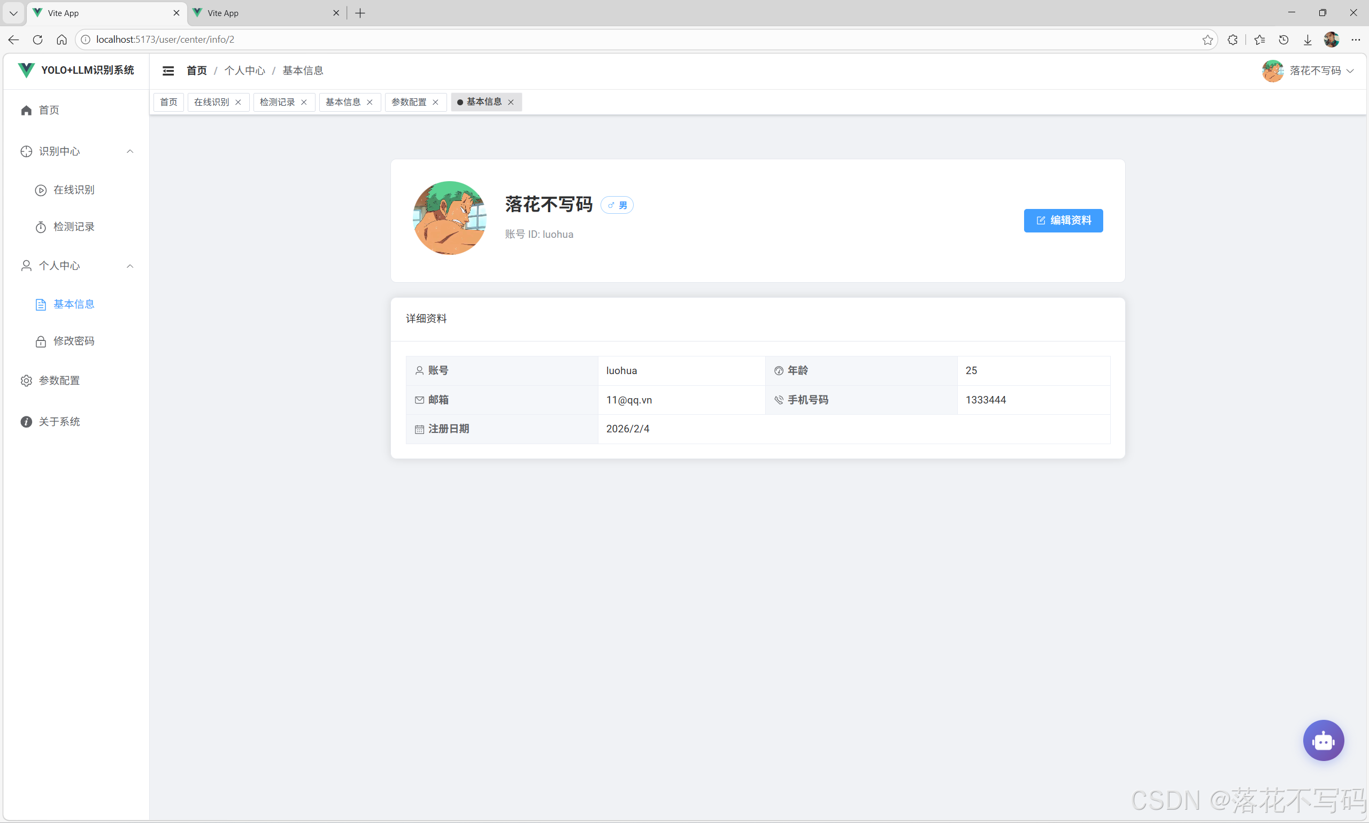This screenshot has height=823, width=1369.
Task: Click the 参数配置 gear icon
Action: pyautogui.click(x=26, y=381)
